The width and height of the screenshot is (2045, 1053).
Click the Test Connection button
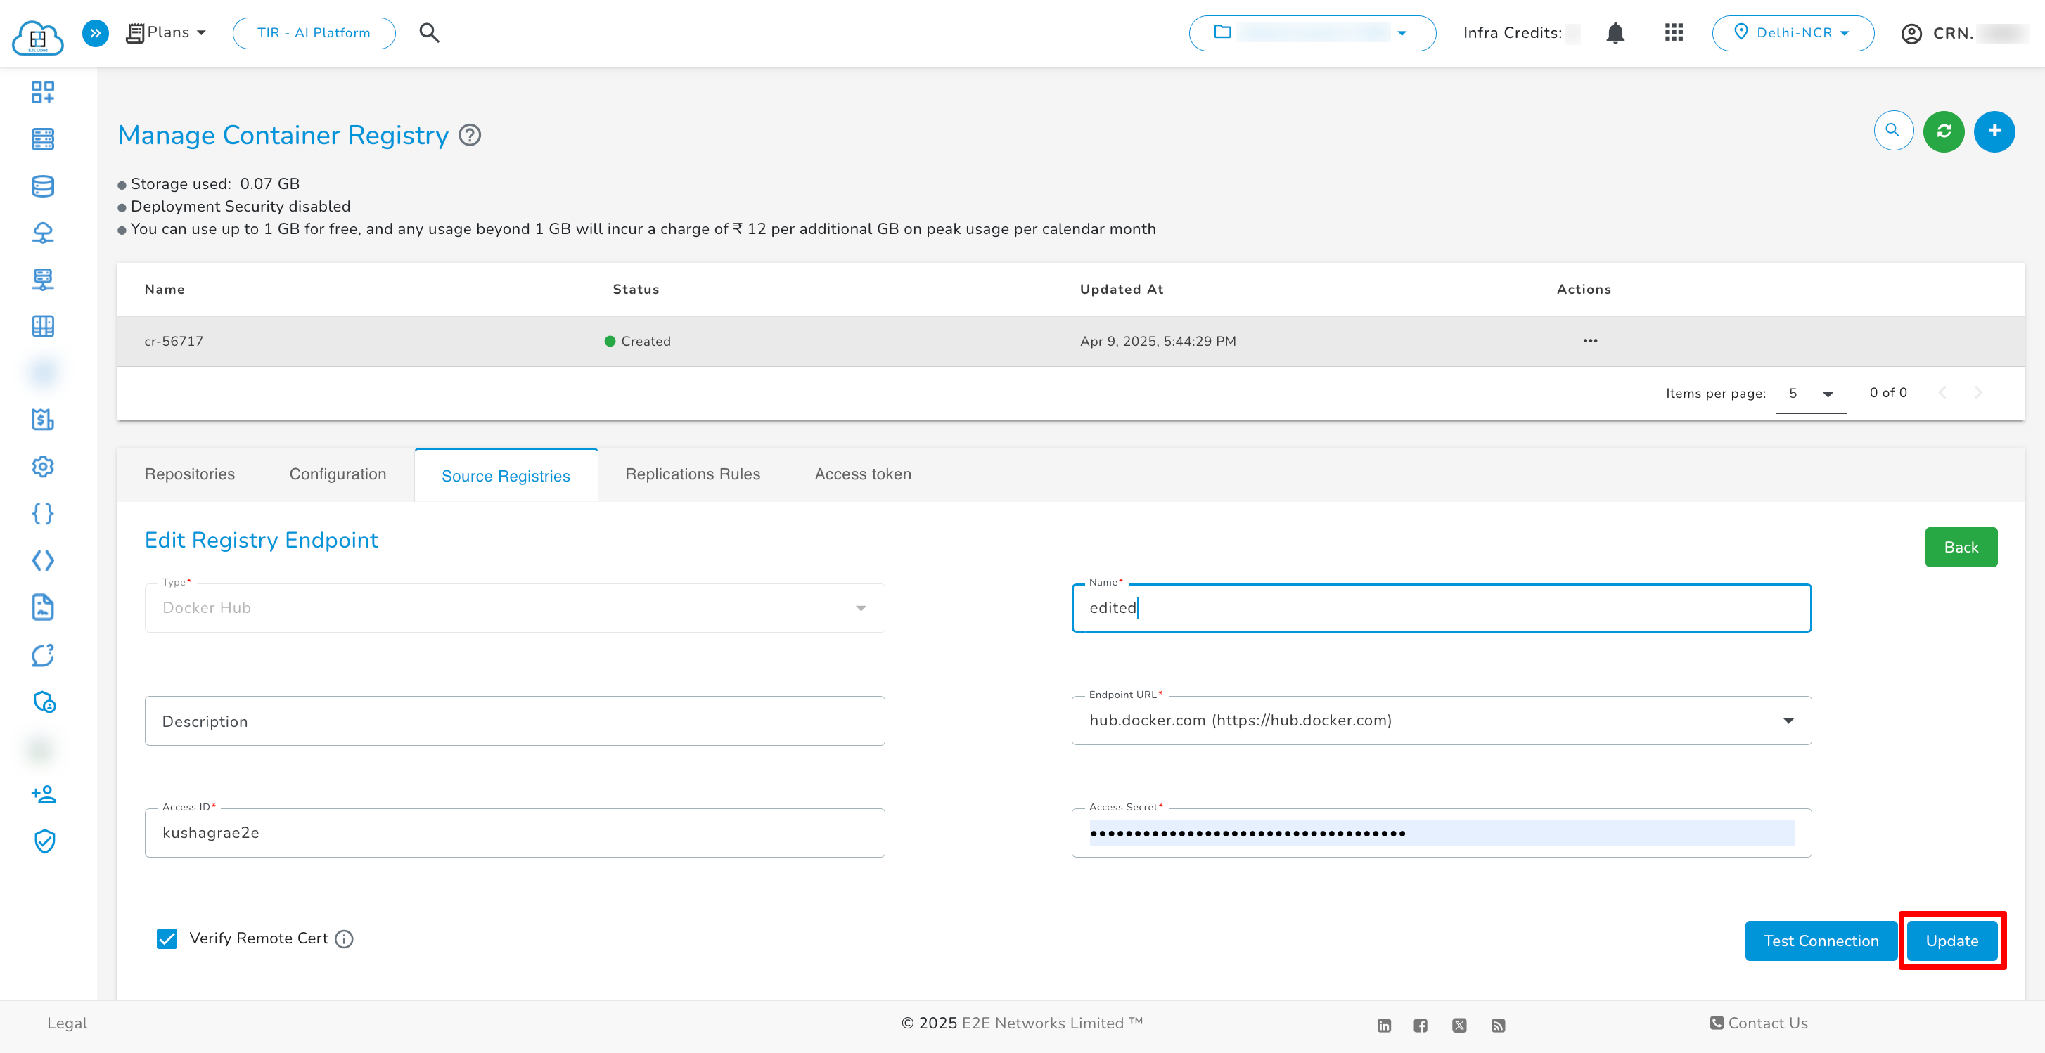pos(1819,941)
